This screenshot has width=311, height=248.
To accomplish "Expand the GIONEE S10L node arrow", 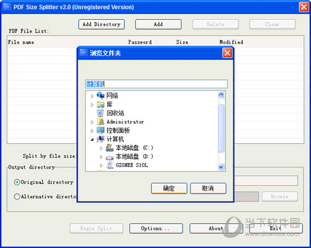I will 101,165.
